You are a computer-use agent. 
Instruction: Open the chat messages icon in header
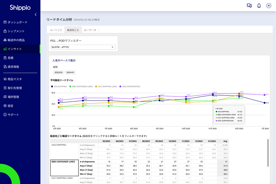point(249,6)
